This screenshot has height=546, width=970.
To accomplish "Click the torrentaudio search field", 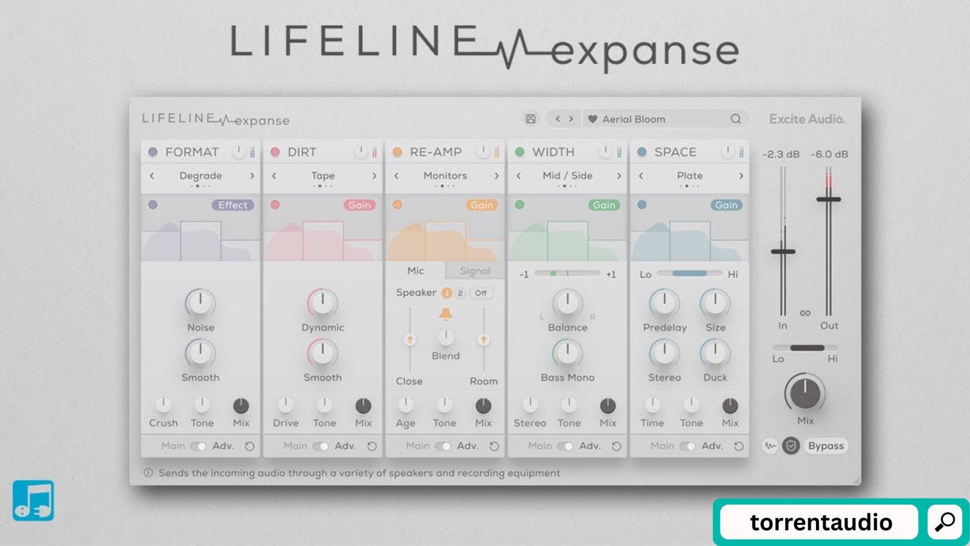I will (x=820, y=522).
